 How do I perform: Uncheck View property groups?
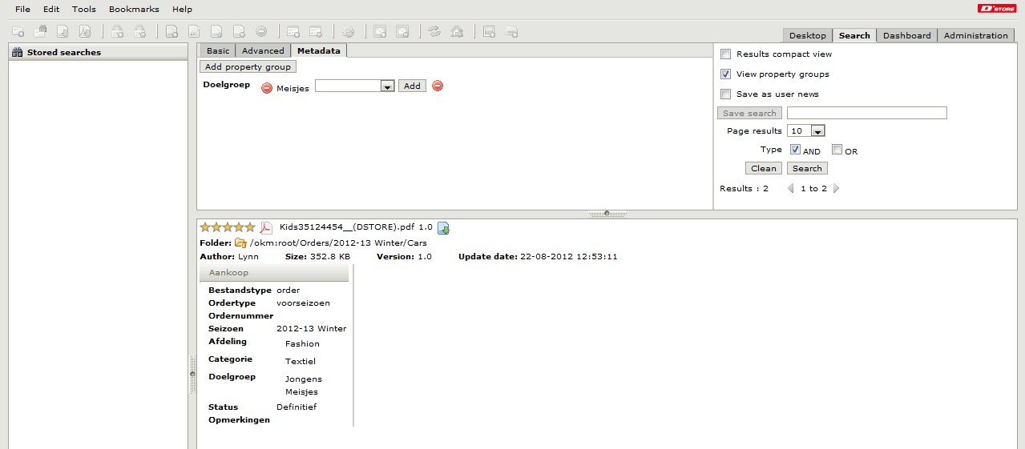(725, 74)
